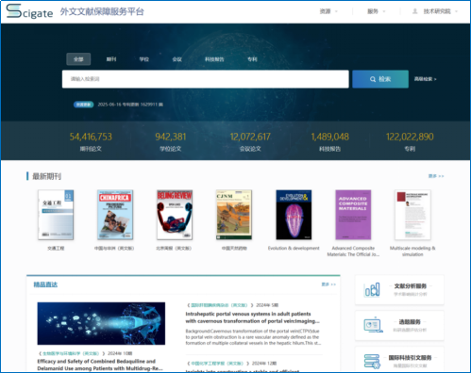
Task: Click the 最新期刊 section heading
Action: tap(46, 176)
